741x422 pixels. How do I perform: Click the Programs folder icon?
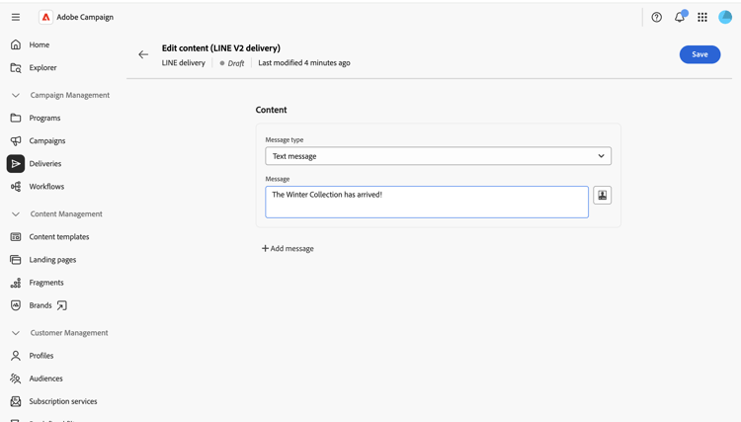pos(16,118)
